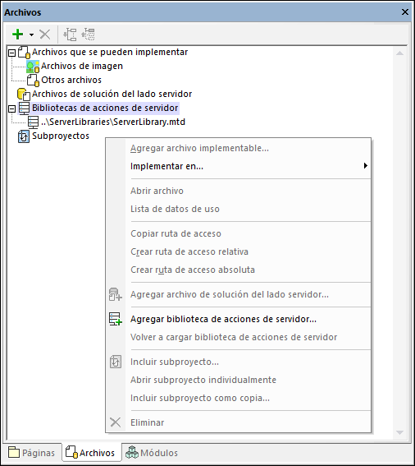
Task: Switch to the Módulos tab
Action: pyautogui.click(x=152, y=453)
